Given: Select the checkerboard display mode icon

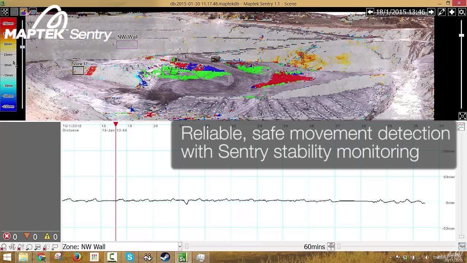Looking at the screenshot, I should coord(5,12).
